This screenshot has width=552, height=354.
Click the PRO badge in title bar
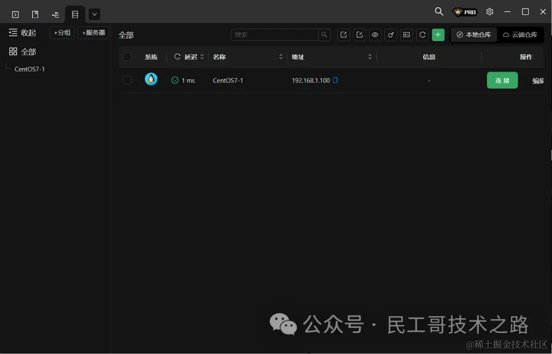(464, 11)
